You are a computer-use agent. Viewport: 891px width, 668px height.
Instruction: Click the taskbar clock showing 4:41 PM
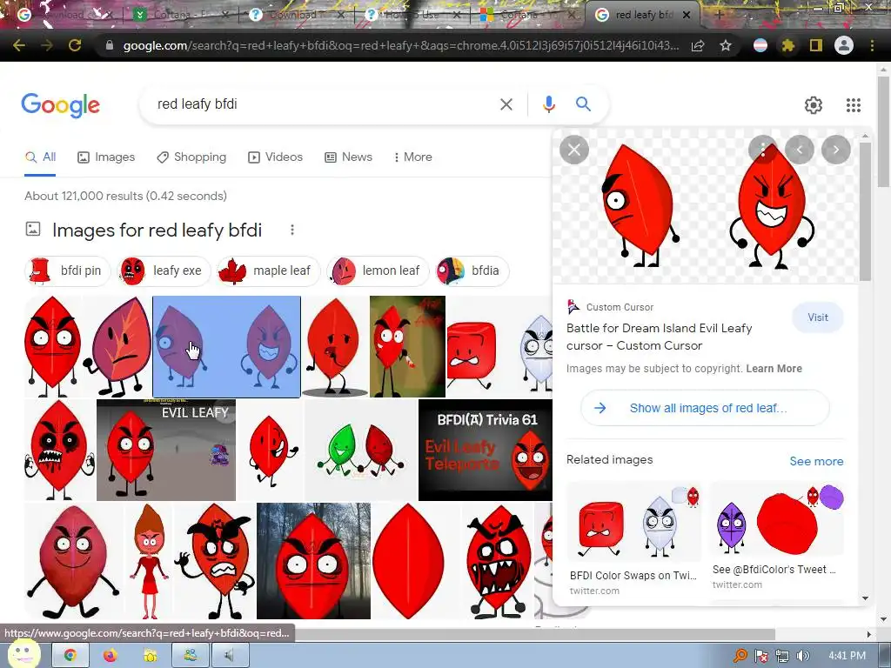pyautogui.click(x=847, y=656)
